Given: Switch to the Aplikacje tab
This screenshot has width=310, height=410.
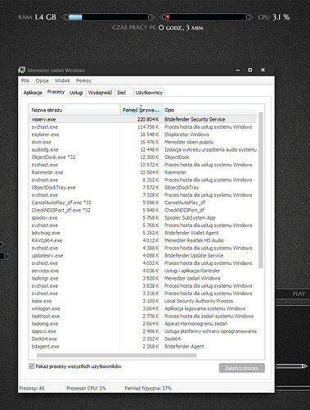Looking at the screenshot, I should pyautogui.click(x=33, y=93).
